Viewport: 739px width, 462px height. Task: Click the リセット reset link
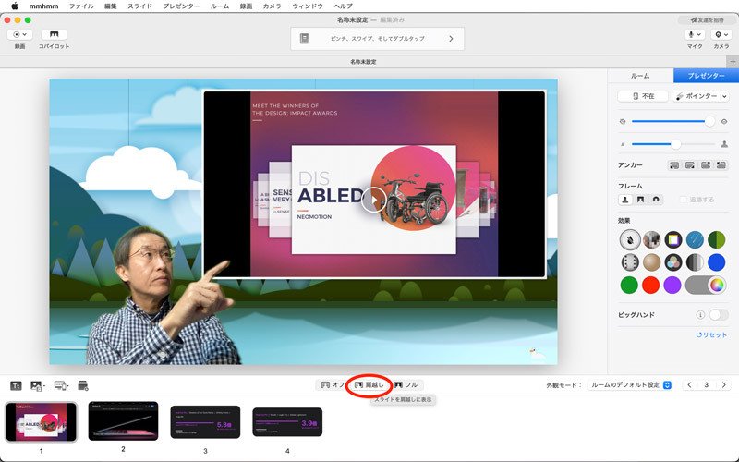(x=711, y=334)
